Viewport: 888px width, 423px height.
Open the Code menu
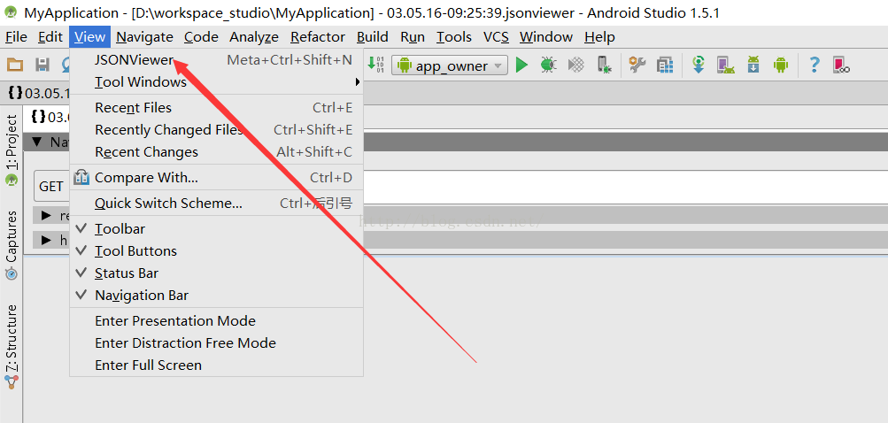[x=201, y=37]
